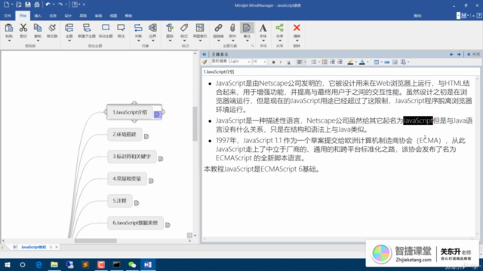Click the Paste icon in the ribbon

[9, 28]
